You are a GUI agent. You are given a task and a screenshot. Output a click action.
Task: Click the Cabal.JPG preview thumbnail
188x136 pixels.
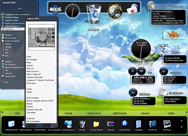click(x=41, y=37)
